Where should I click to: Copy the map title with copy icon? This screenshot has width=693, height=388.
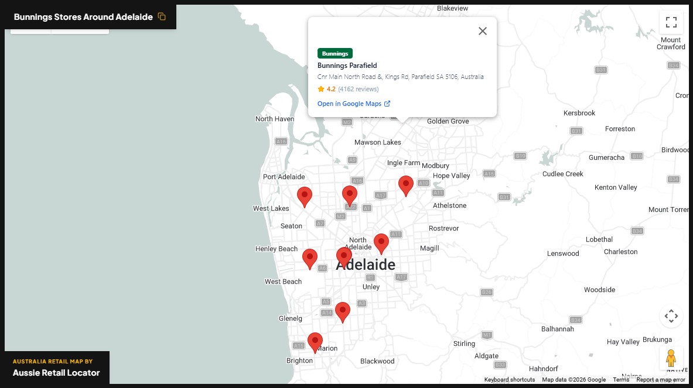pos(162,17)
